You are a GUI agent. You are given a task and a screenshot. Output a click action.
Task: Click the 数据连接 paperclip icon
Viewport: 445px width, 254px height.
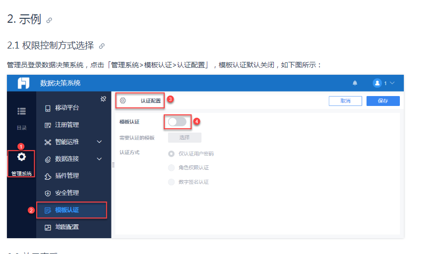48,159
